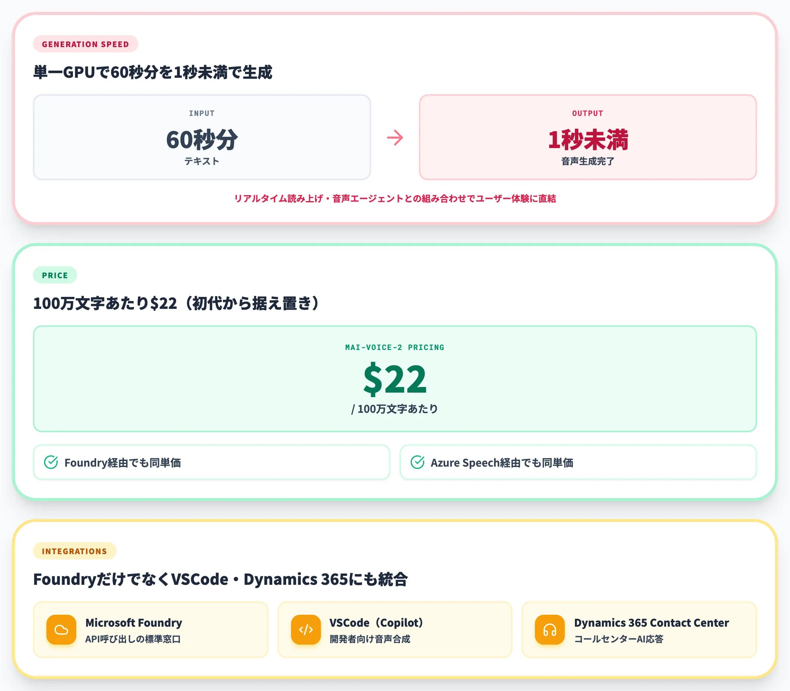Screen dimensions: 790x691
Task: Click the red arrow between input and output
Action: point(395,138)
